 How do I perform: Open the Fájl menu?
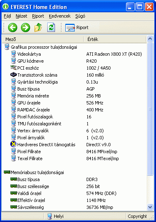pos(7,16)
